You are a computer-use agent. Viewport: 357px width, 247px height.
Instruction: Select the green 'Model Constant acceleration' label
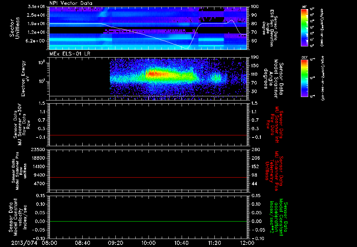[x=278, y=217]
